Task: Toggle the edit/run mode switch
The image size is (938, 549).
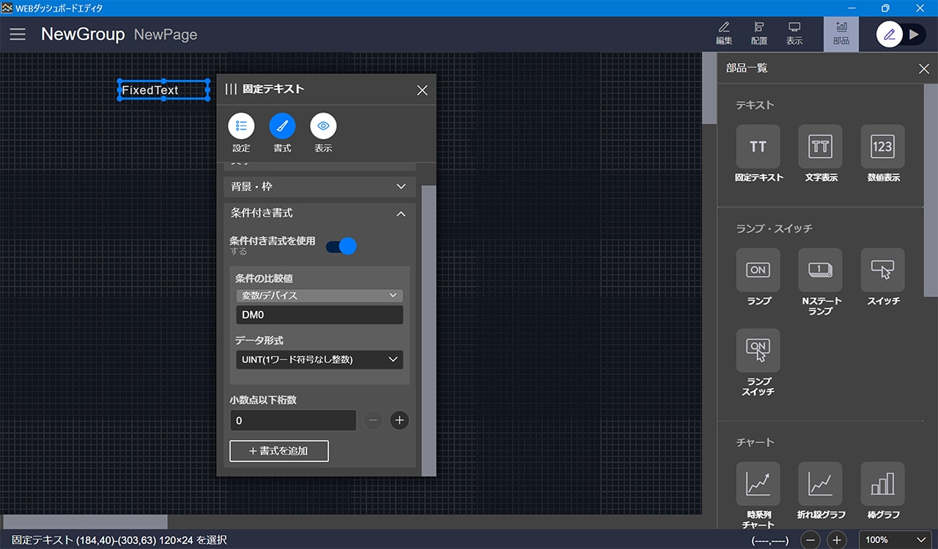Action: (901, 34)
